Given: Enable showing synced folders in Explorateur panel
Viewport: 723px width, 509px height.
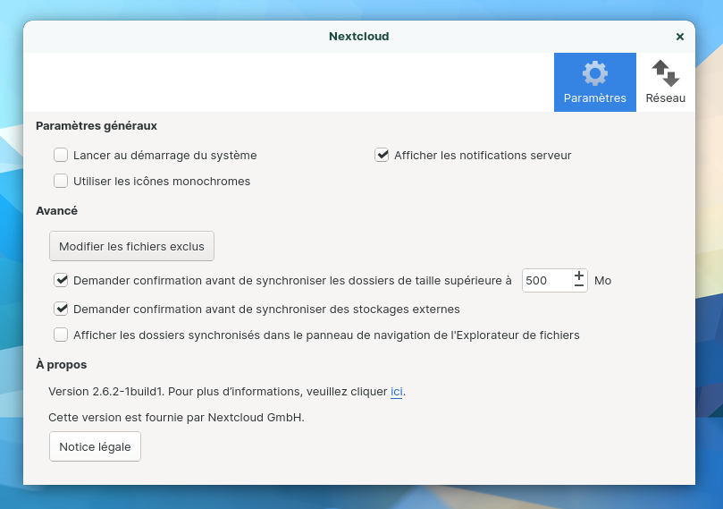Looking at the screenshot, I should click(61, 335).
